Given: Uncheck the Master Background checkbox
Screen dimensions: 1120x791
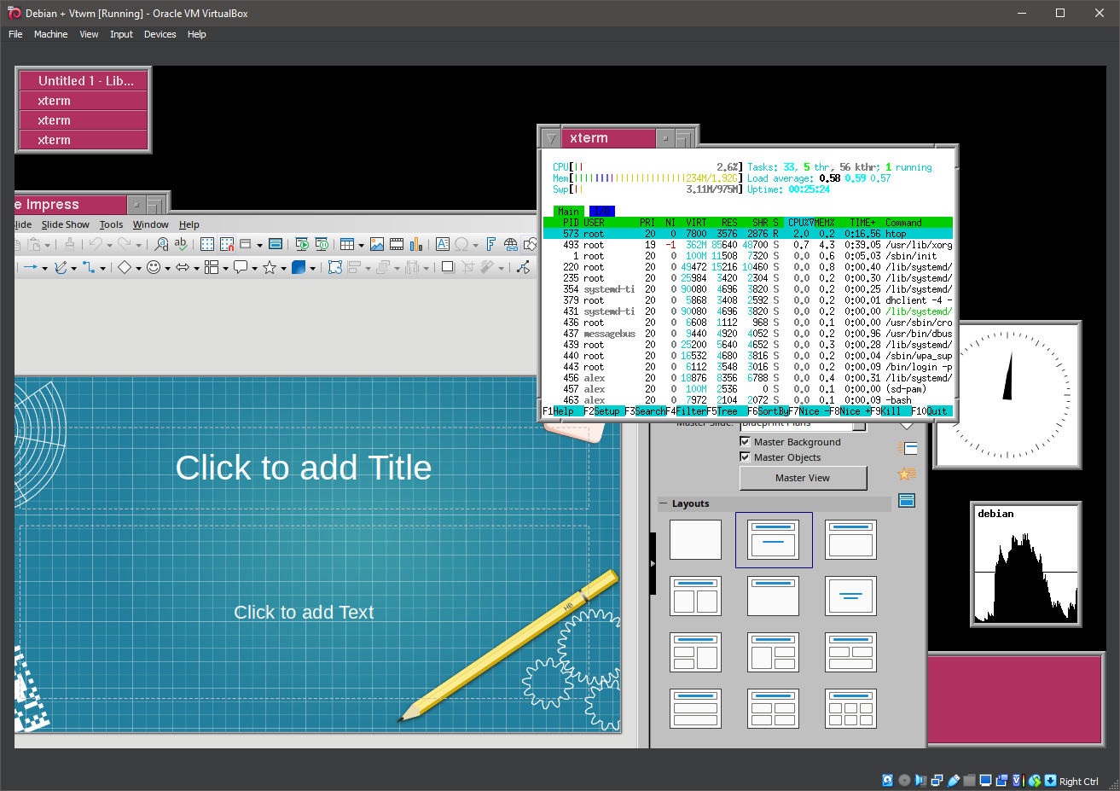Looking at the screenshot, I should pos(745,442).
